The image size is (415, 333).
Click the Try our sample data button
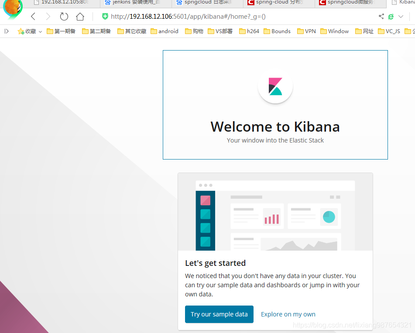tap(219, 314)
